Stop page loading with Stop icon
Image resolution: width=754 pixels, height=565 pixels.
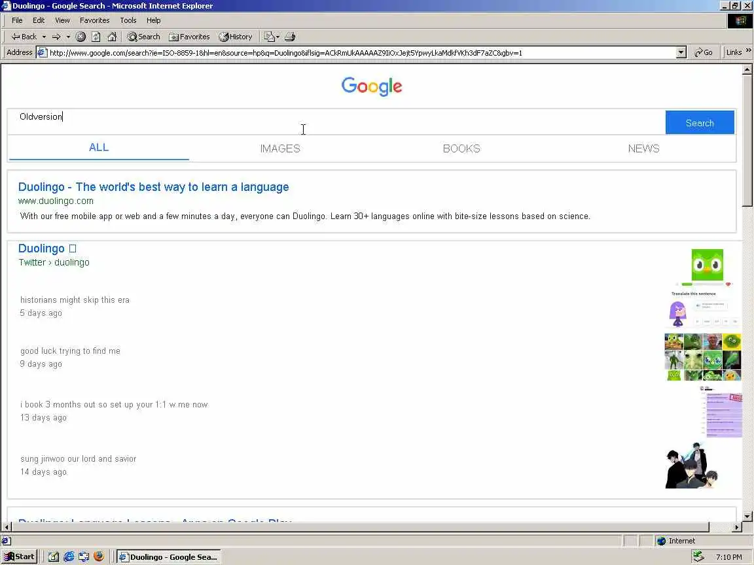click(x=81, y=37)
